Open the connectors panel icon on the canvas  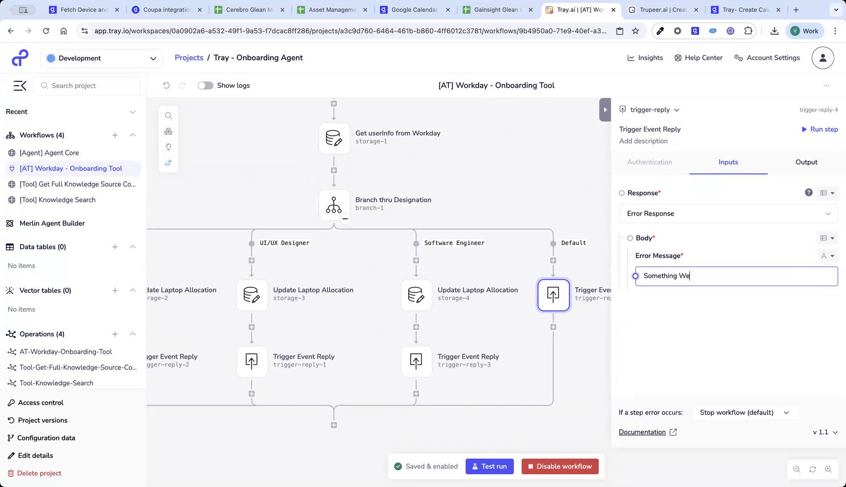point(168,131)
